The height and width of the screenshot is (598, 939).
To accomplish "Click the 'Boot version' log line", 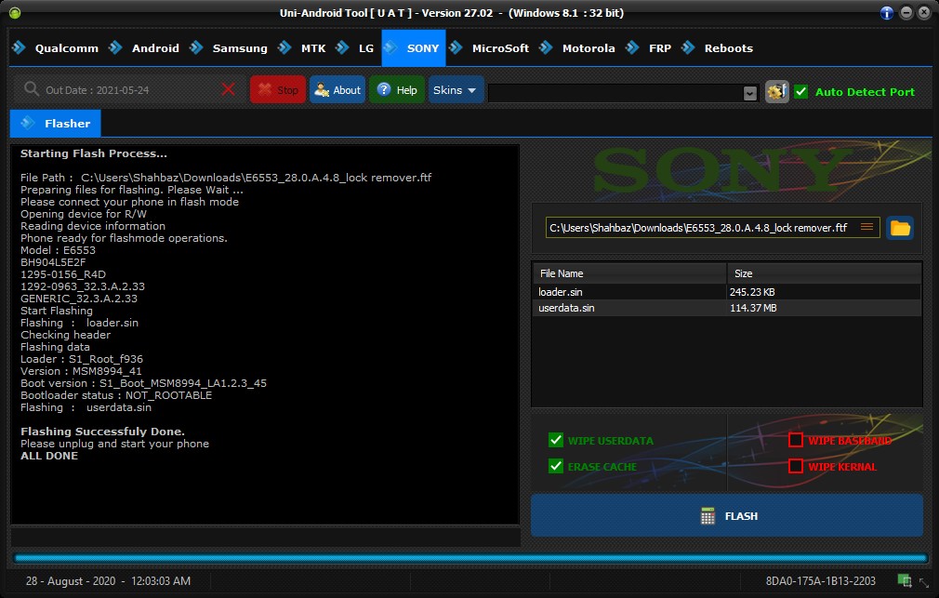I will 144,383.
